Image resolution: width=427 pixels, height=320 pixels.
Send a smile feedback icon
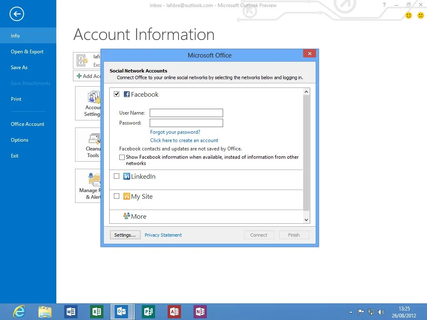[409, 15]
